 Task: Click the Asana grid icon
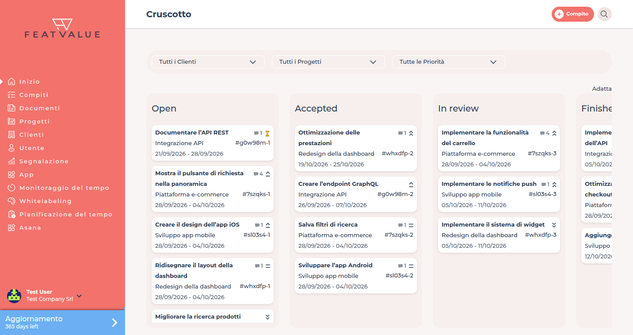(x=11, y=227)
